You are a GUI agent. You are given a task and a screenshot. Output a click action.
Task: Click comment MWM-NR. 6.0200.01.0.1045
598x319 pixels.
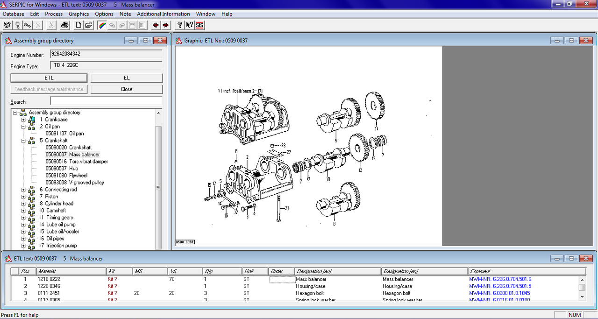click(500, 293)
